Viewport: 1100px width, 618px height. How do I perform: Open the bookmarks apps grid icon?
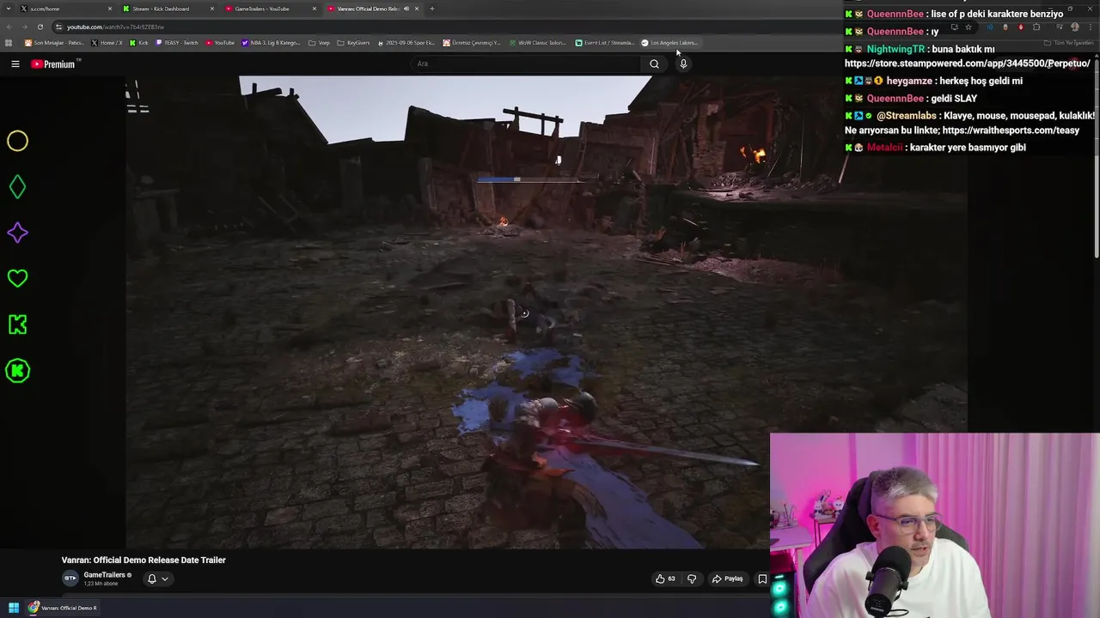[x=9, y=43]
